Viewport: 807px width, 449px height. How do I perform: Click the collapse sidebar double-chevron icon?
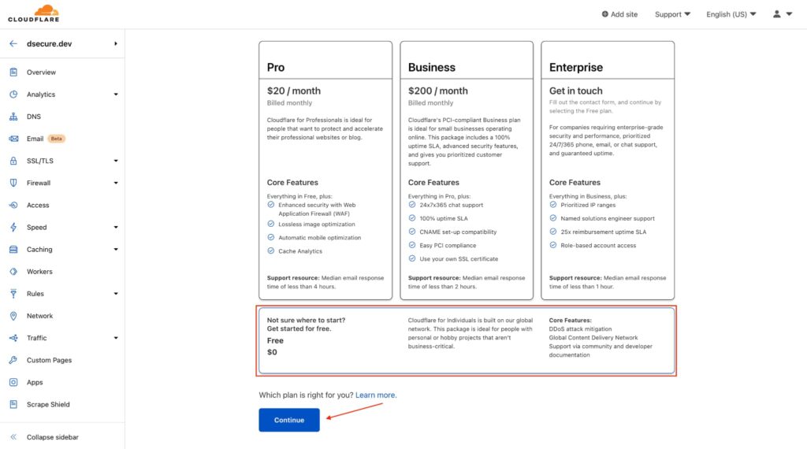click(13, 436)
